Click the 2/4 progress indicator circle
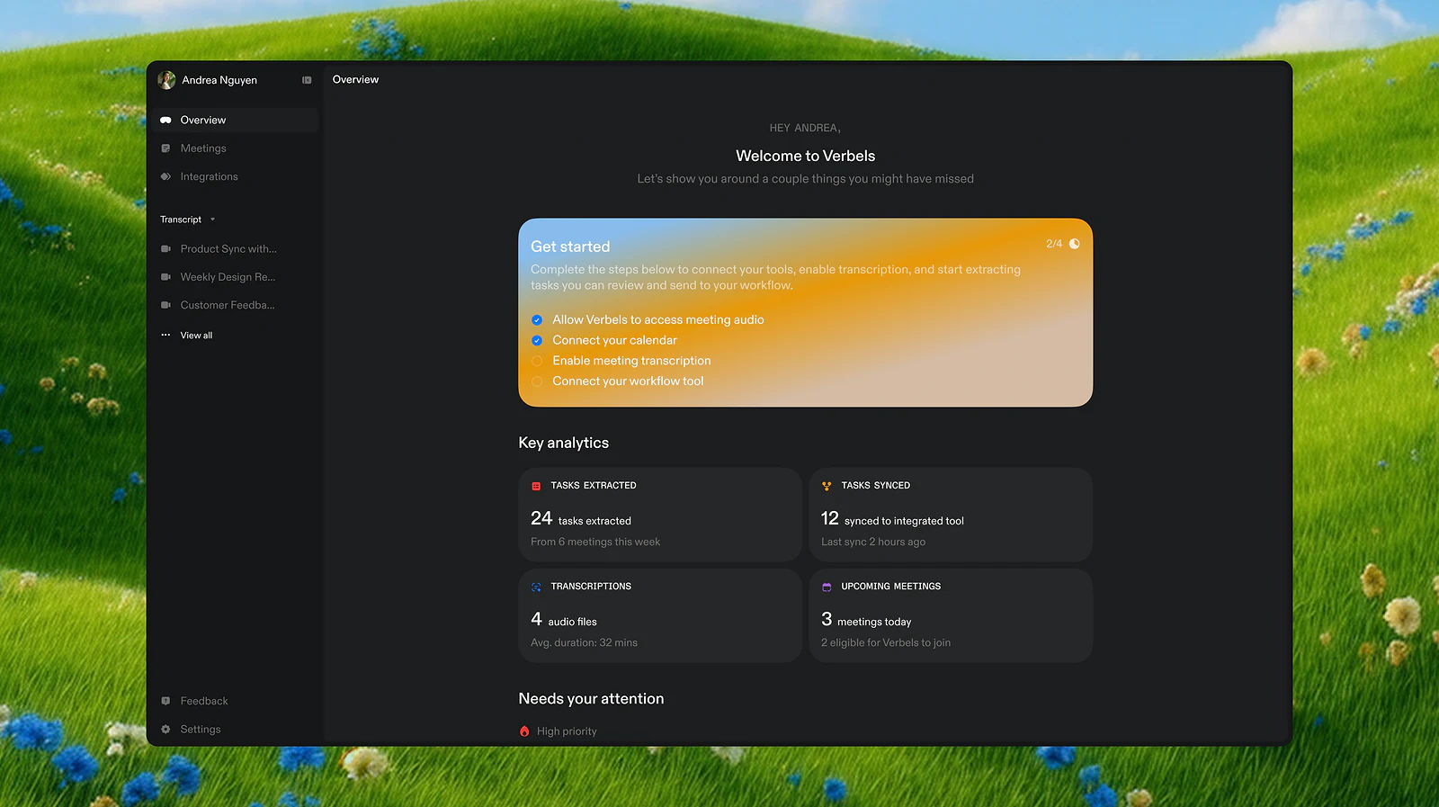This screenshot has height=807, width=1439. (x=1075, y=244)
